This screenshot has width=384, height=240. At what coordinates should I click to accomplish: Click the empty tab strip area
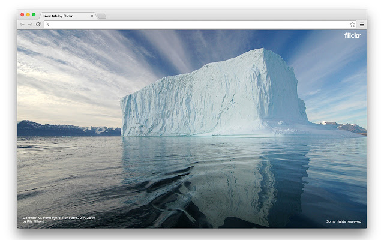tap(235, 14)
